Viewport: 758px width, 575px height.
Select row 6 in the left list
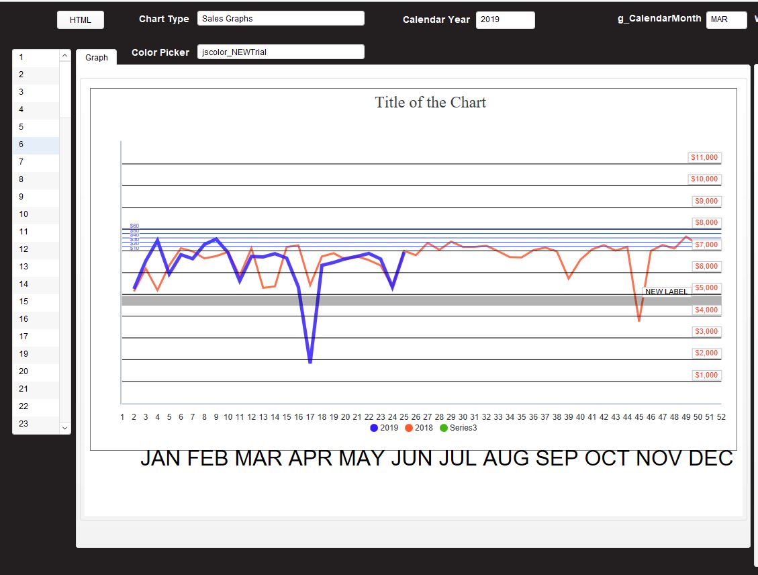click(x=35, y=144)
